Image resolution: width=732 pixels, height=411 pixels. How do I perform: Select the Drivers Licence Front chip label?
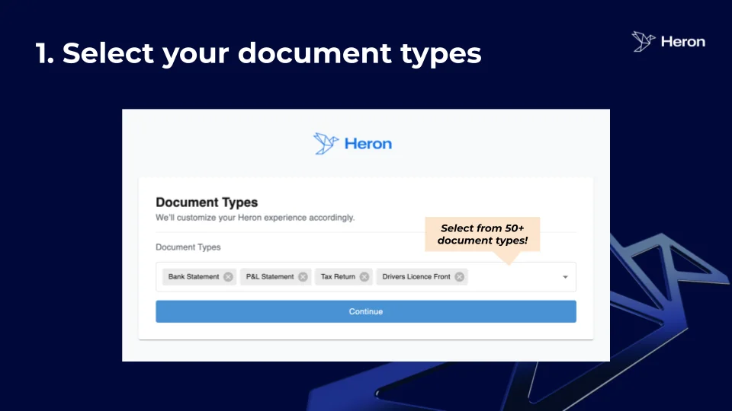416,277
